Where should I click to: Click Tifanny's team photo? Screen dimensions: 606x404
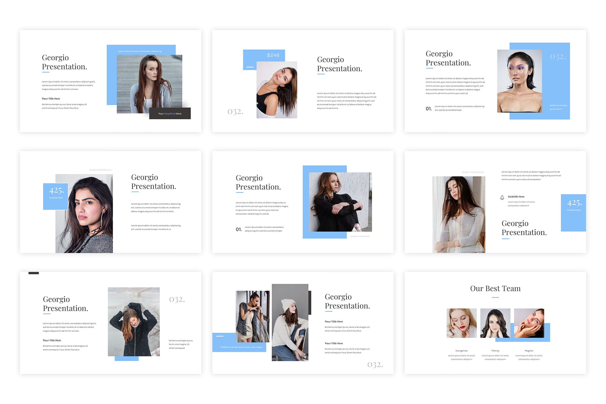495,323
